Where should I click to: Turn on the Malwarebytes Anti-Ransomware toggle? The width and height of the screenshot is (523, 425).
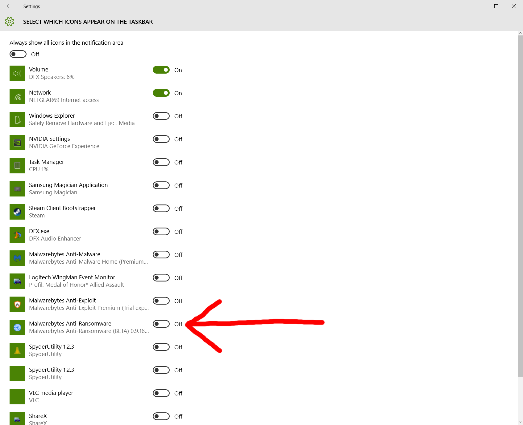(161, 324)
